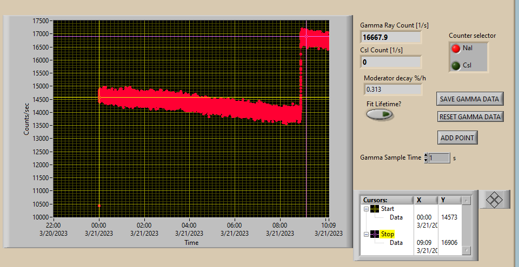This screenshot has width=519, height=267.
Task: Click the Time x-axis title
Action: (191, 243)
